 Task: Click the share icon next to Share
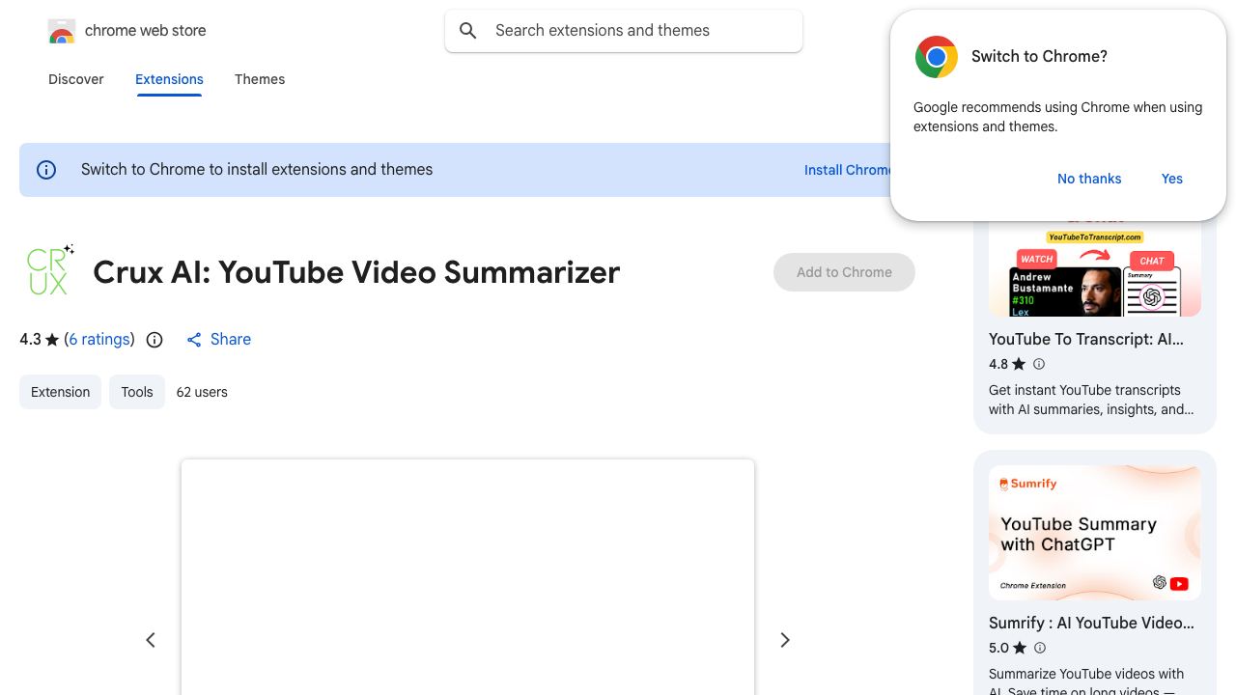click(194, 340)
